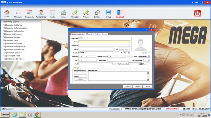The height and width of the screenshot is (118, 211).
Task: Select F8 Controle de Frequência shortcut
Action: [x=14, y=47]
